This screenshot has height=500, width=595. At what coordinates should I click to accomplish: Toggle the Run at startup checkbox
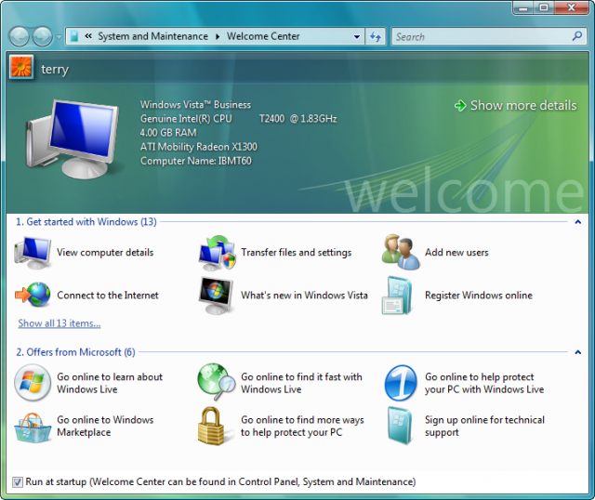point(17,482)
